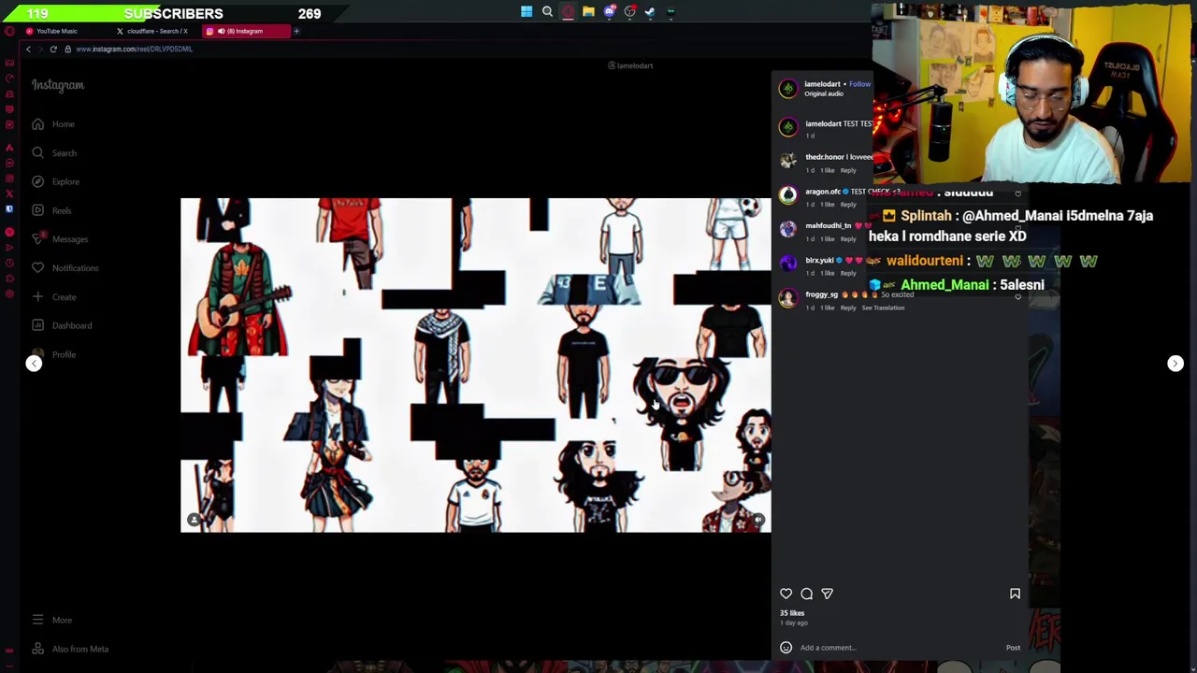Open Messages in the sidebar

pyautogui.click(x=59, y=239)
